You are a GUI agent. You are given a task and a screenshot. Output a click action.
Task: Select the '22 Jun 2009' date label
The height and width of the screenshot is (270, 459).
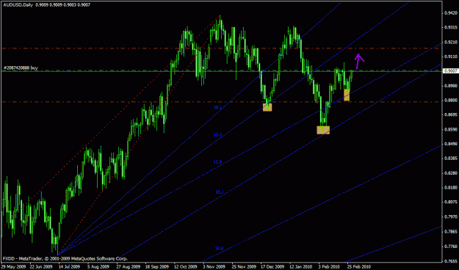click(41, 267)
